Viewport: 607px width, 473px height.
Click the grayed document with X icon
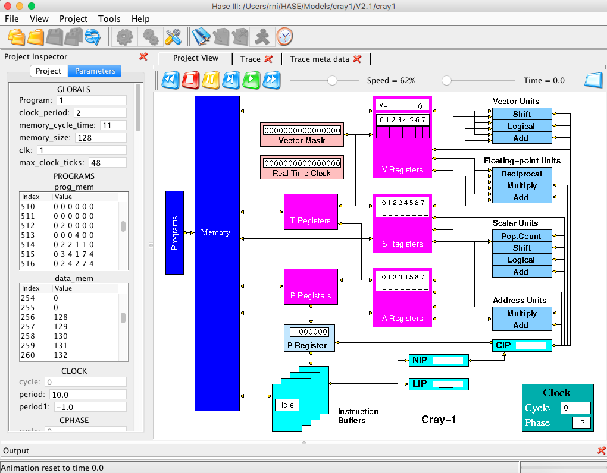click(240, 37)
